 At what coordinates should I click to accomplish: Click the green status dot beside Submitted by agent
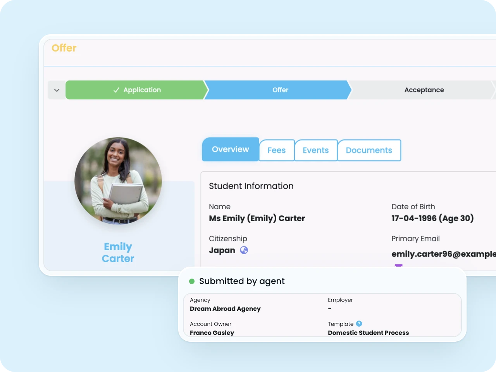click(x=192, y=281)
